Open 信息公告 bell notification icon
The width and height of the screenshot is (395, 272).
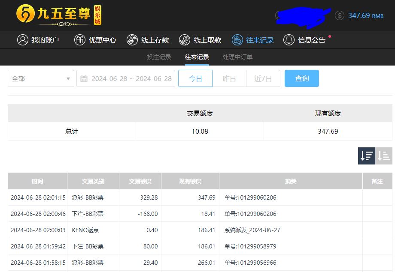(x=289, y=40)
